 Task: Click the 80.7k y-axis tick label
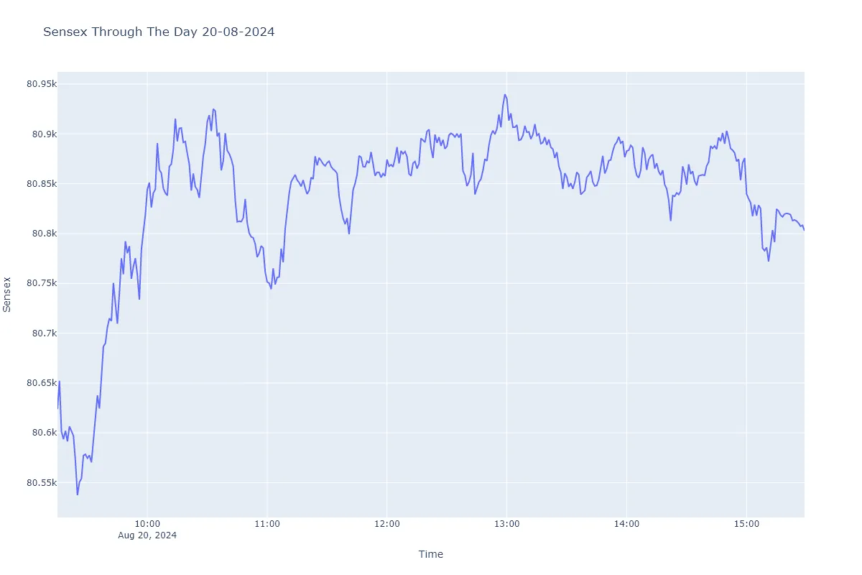pyautogui.click(x=43, y=333)
